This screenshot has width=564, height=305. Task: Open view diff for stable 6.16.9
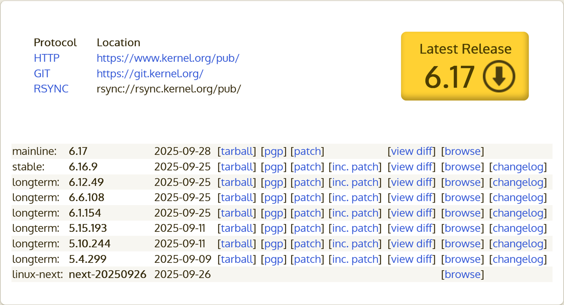[x=412, y=167]
